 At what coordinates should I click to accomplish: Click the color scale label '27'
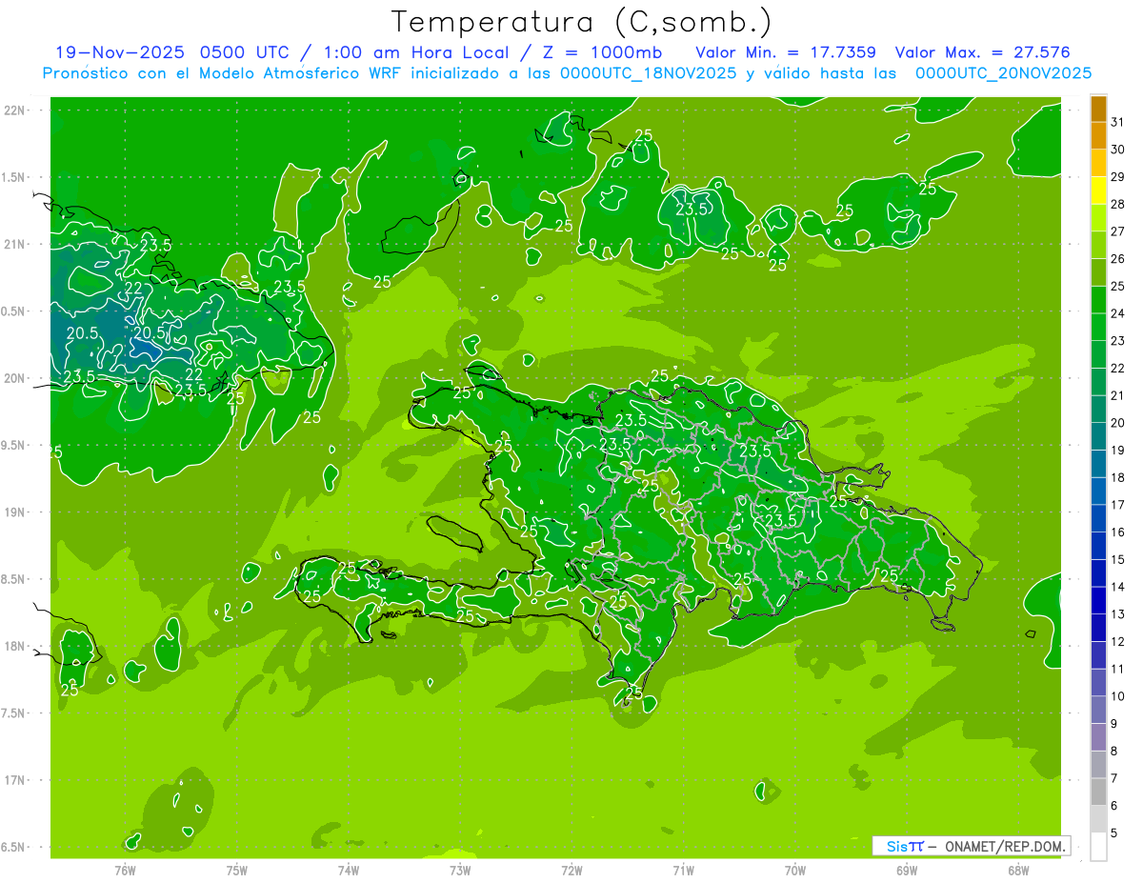click(x=1117, y=231)
